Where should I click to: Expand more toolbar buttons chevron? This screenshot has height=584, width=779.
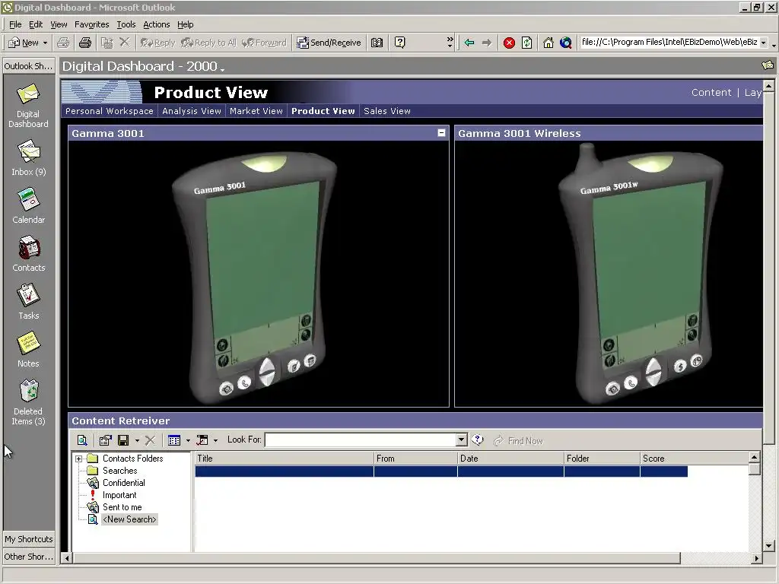pyautogui.click(x=450, y=43)
